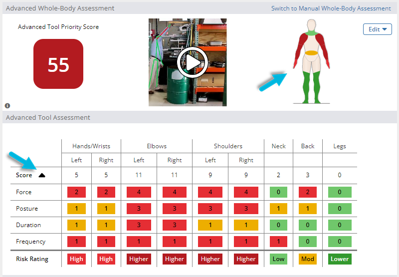Viewport: 399px width, 277px height.
Task: Click the Neck column header
Action: [278, 146]
